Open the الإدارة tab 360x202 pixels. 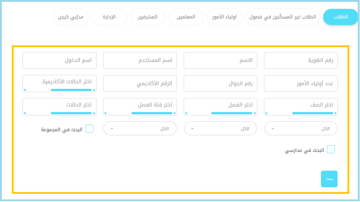pyautogui.click(x=109, y=17)
